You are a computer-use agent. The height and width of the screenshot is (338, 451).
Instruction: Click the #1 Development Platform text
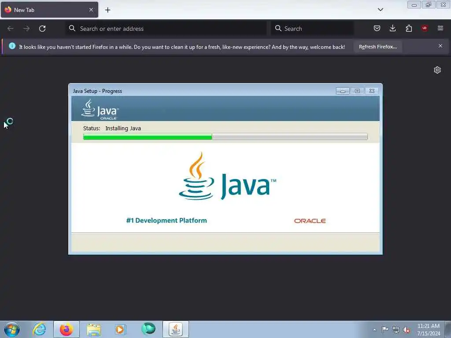click(166, 220)
